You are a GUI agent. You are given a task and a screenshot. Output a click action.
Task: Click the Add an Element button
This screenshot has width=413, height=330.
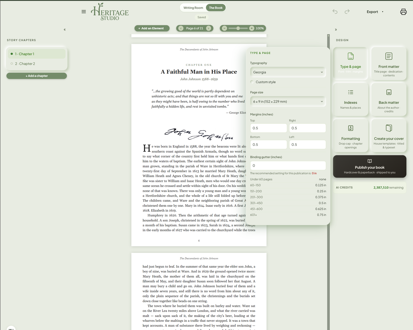point(152,28)
